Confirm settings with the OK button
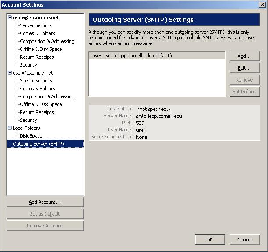268x252 pixels. click(210, 240)
